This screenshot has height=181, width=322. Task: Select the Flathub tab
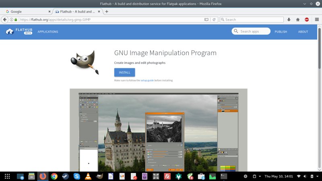pos(77,12)
